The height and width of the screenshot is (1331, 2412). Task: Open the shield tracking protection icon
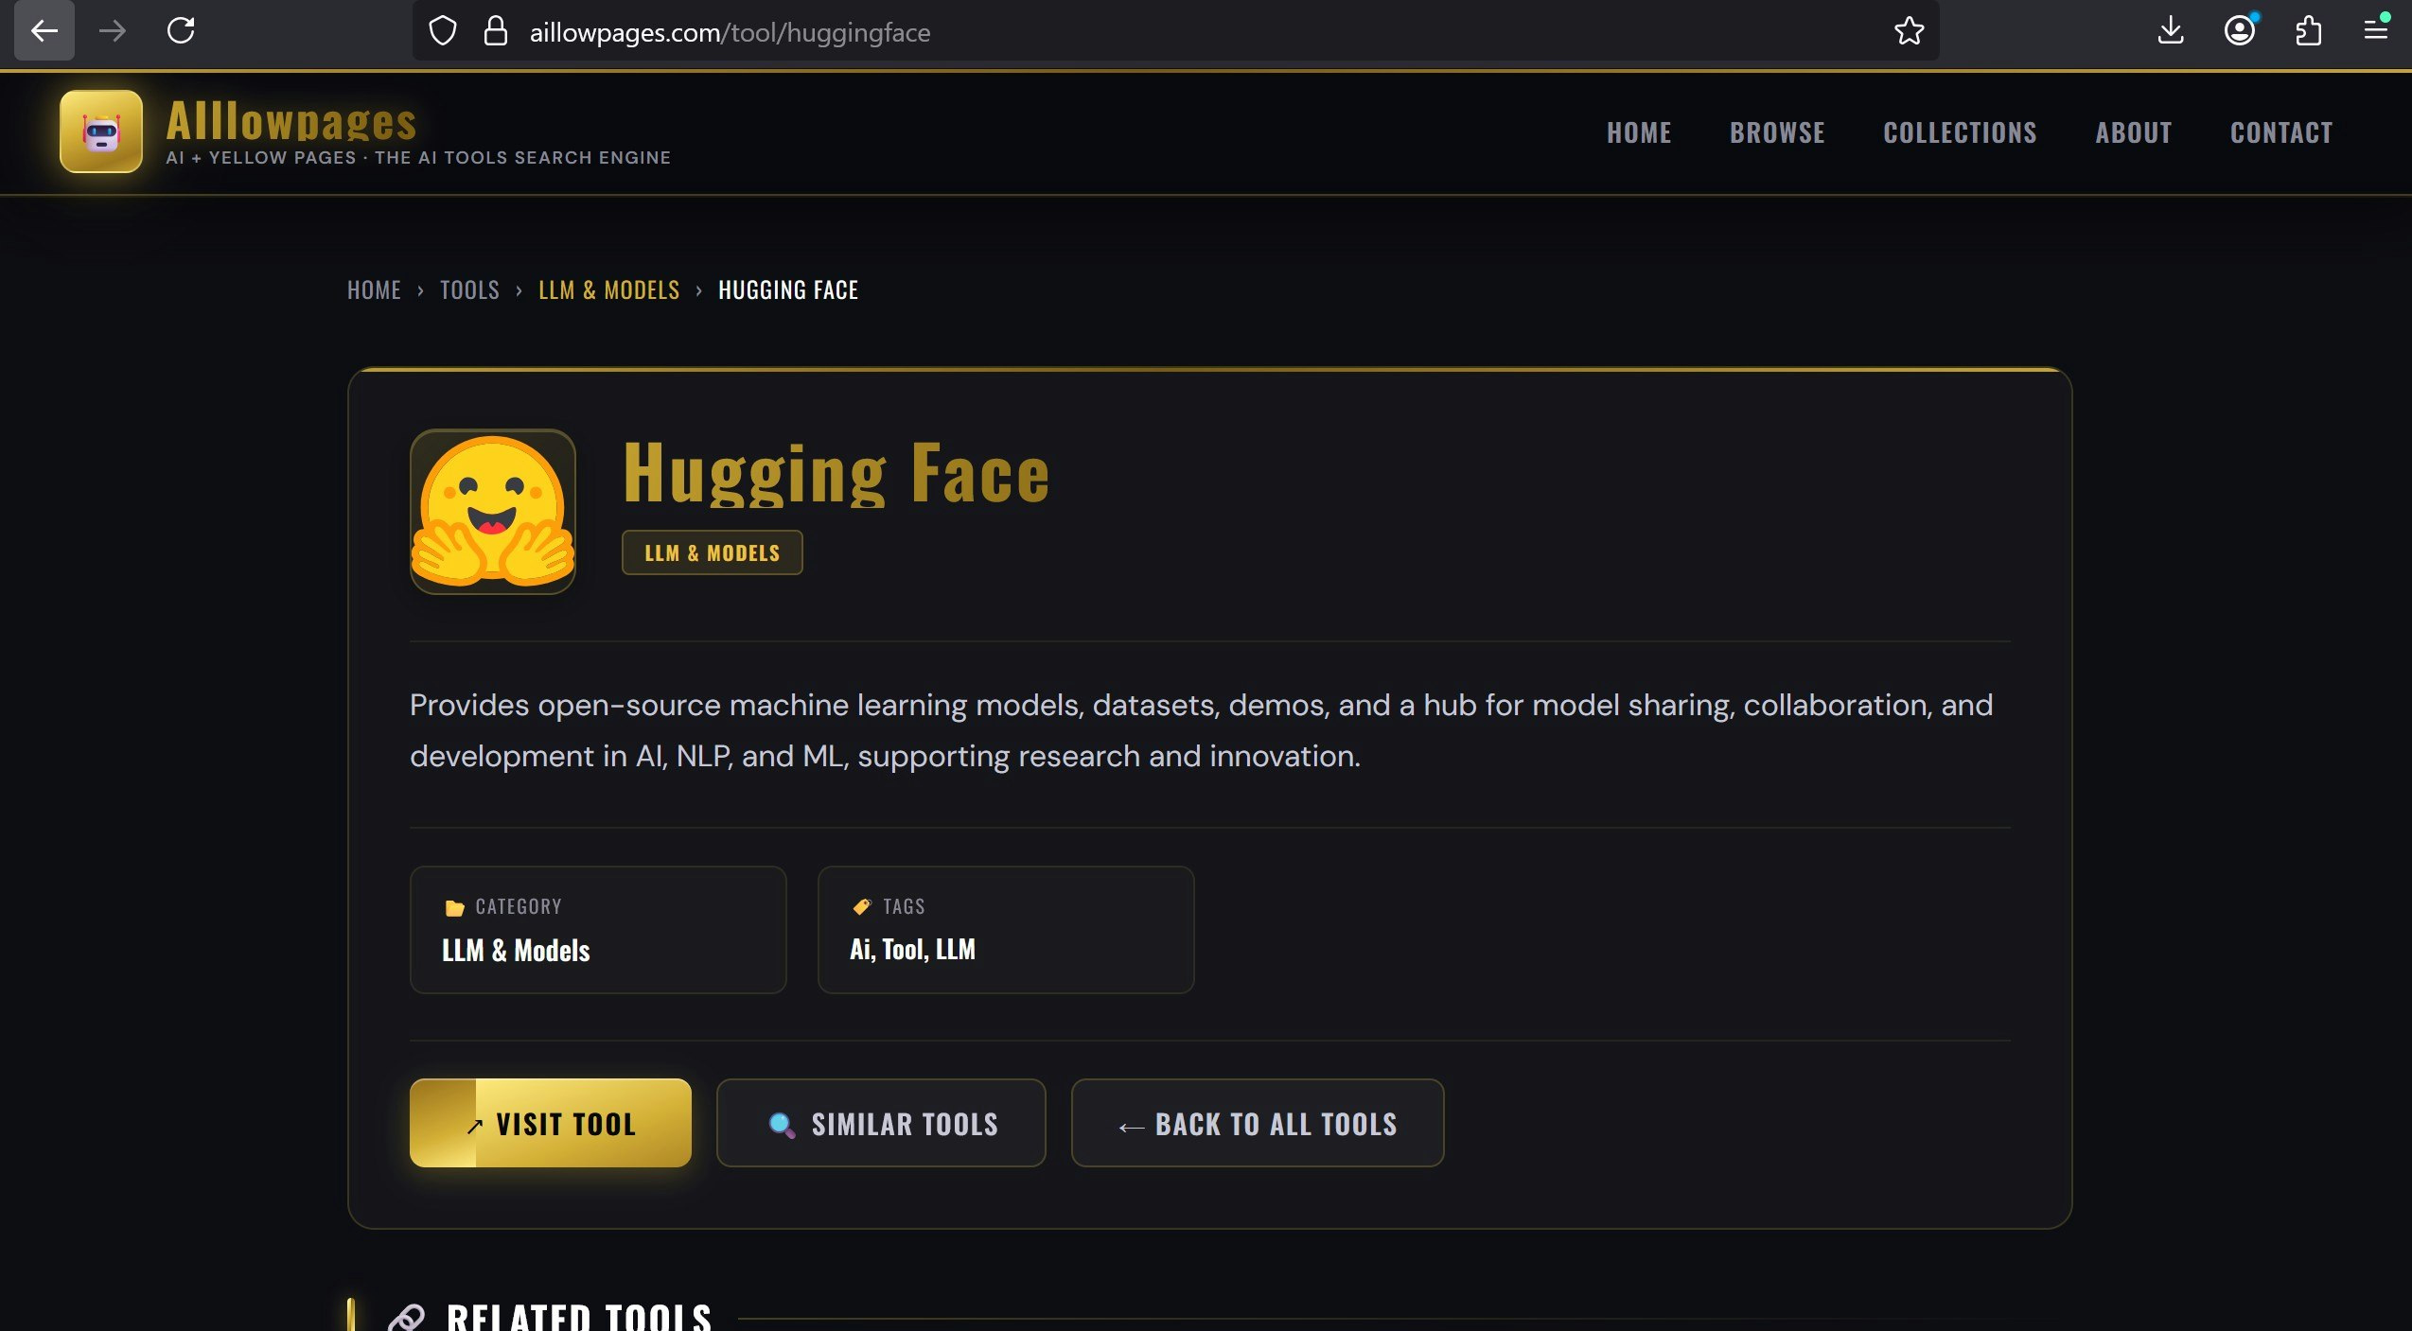(442, 32)
